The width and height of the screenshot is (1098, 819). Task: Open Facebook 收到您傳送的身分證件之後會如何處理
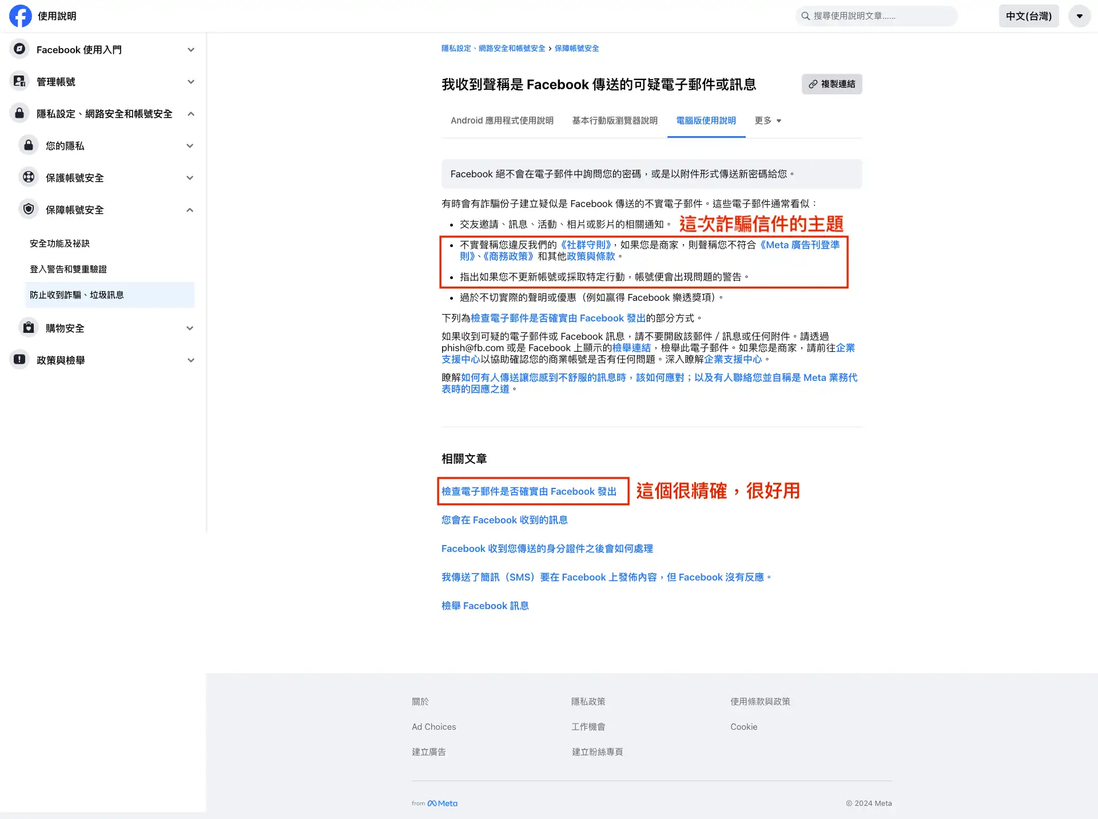coord(547,548)
